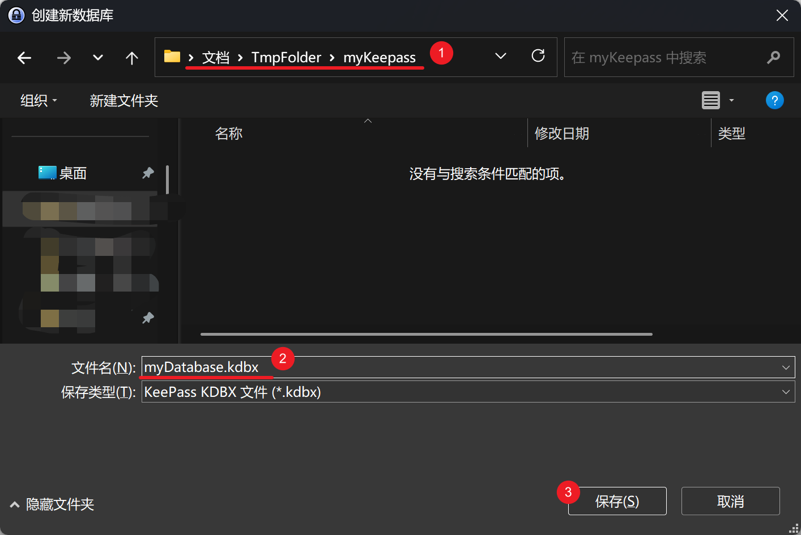Click the KeePassXC lock icon in title bar
801x535 pixels.
(16, 15)
